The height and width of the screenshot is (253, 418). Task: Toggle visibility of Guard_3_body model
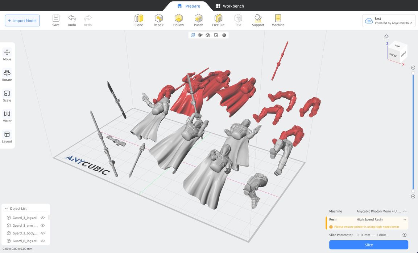click(43, 233)
